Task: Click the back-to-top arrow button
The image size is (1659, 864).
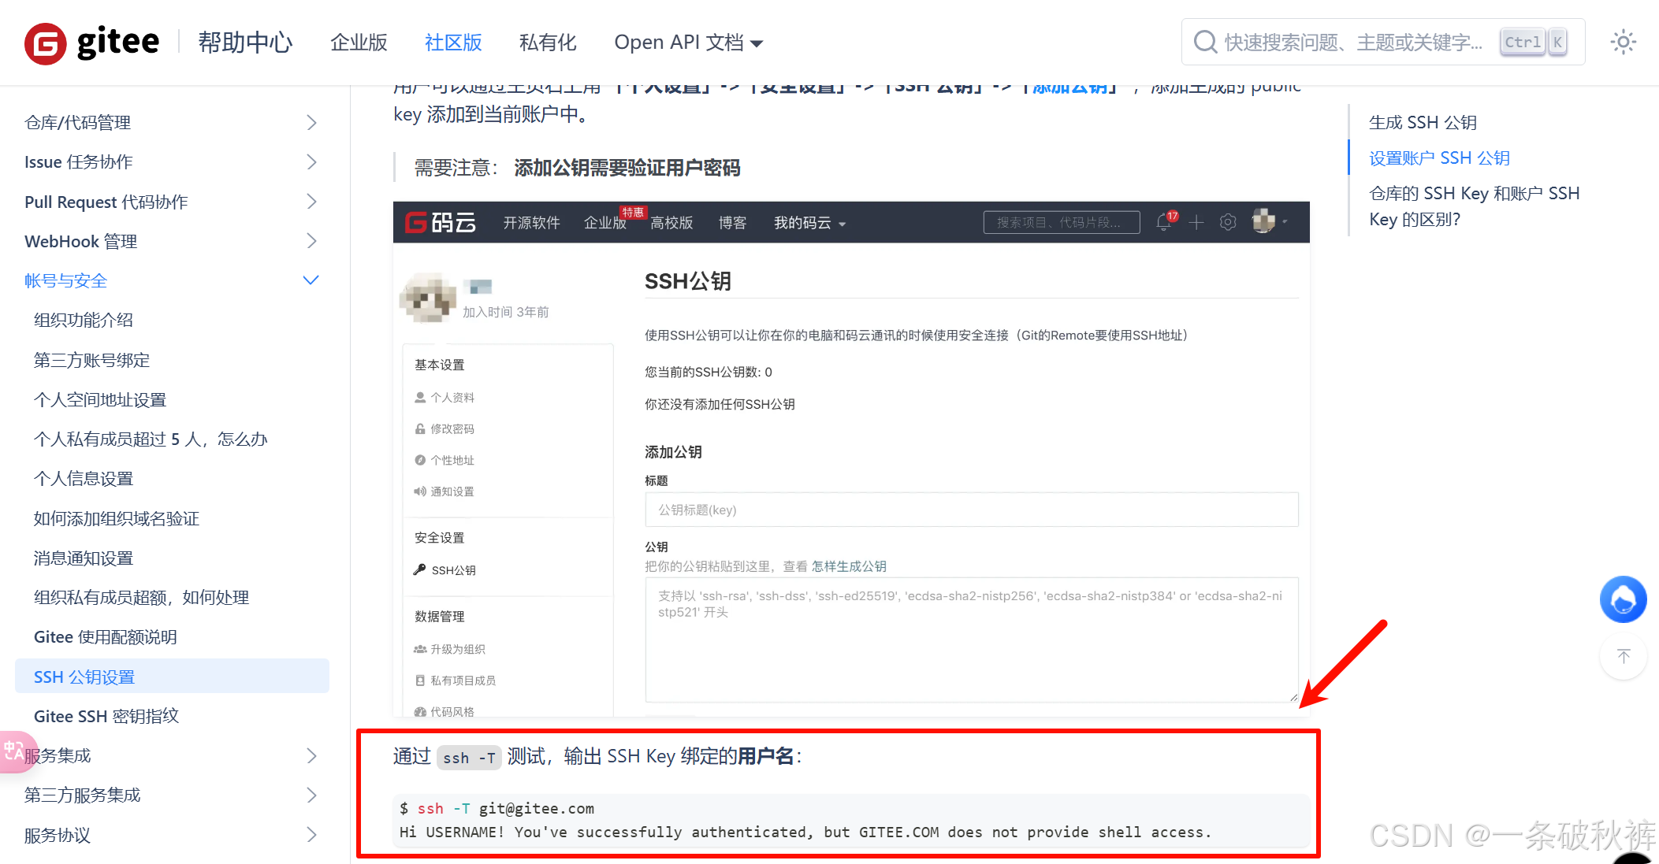Action: (x=1623, y=656)
